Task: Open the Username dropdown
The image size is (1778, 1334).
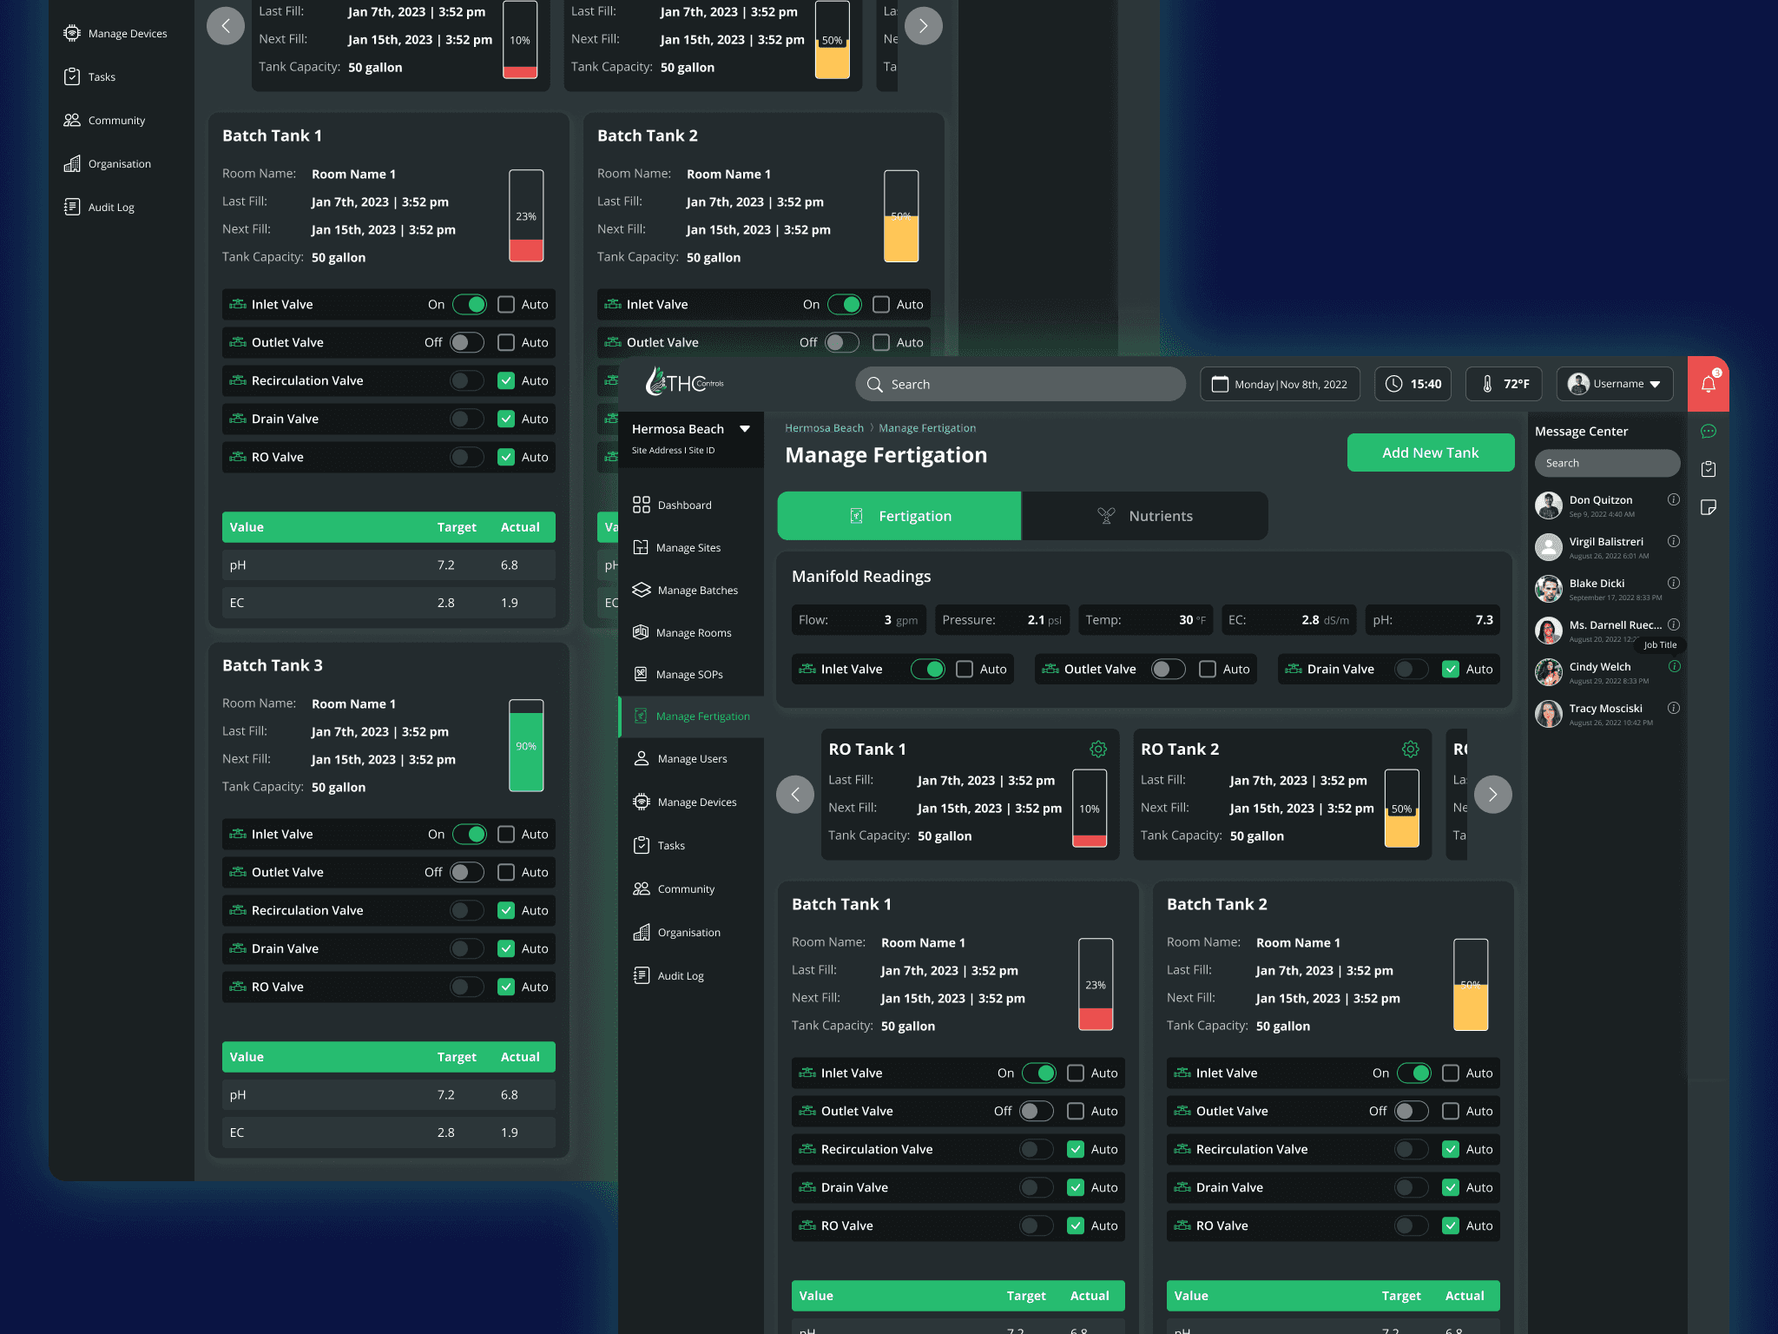Action: [1615, 384]
